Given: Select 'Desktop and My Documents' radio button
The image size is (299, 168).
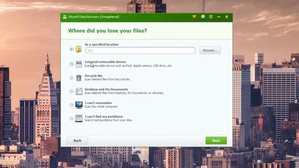Looking at the screenshot, I should point(71,91).
